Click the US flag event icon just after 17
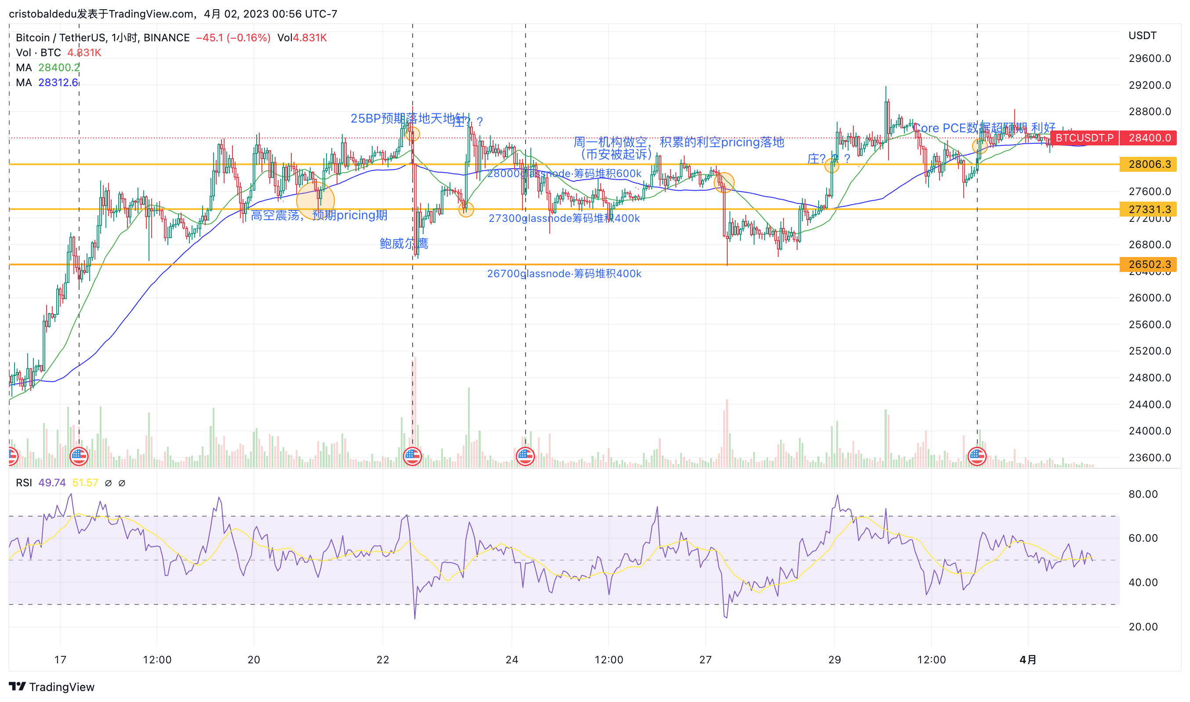The image size is (1190, 702). (79, 456)
